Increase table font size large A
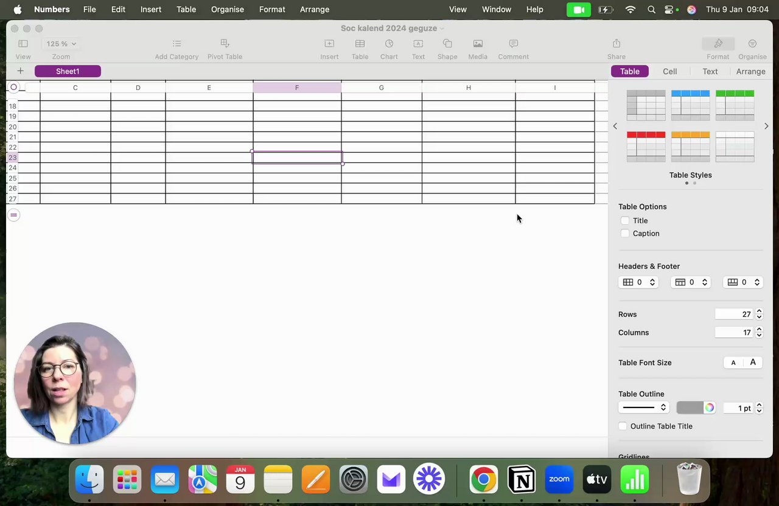 753,362
